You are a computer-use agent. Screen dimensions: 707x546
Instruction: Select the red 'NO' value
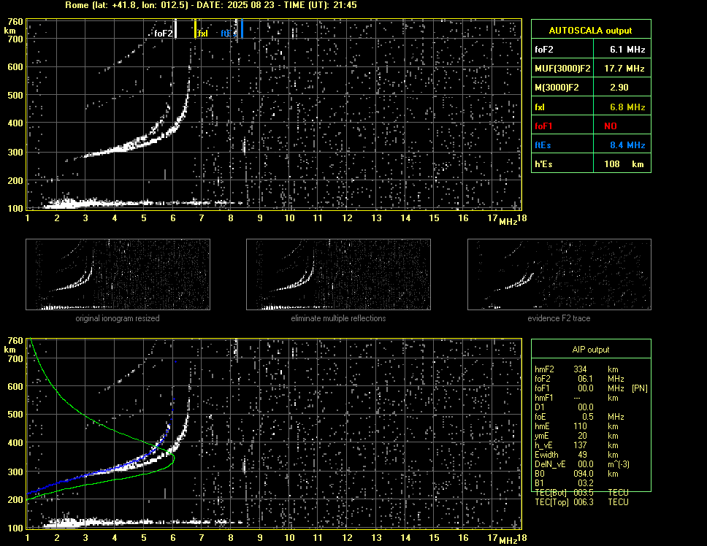[x=611, y=126]
